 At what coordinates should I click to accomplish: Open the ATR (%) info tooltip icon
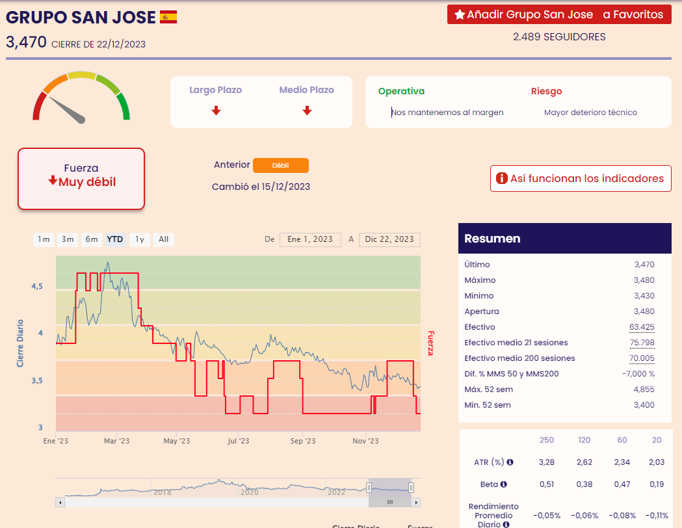point(510,462)
